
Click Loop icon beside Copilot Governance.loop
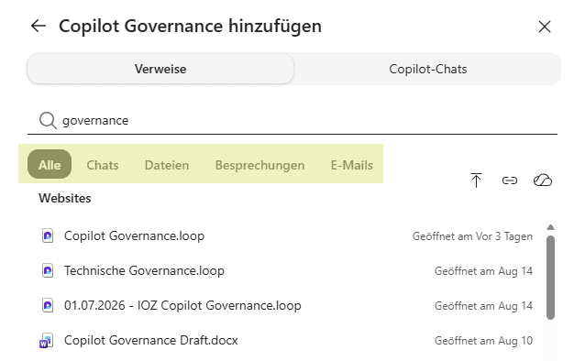pyautogui.click(x=48, y=235)
